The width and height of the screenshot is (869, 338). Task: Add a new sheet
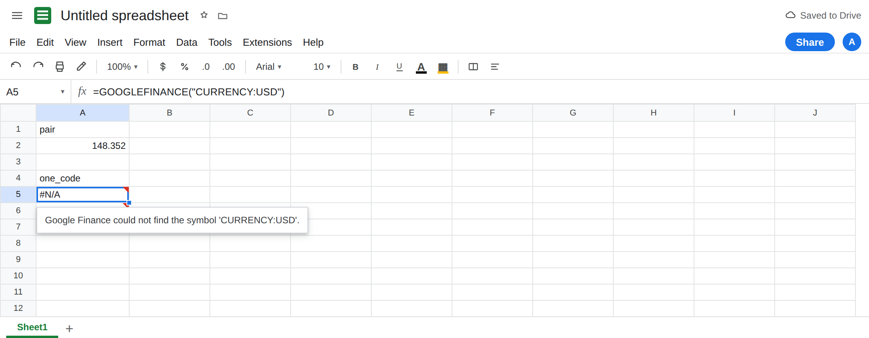69,329
